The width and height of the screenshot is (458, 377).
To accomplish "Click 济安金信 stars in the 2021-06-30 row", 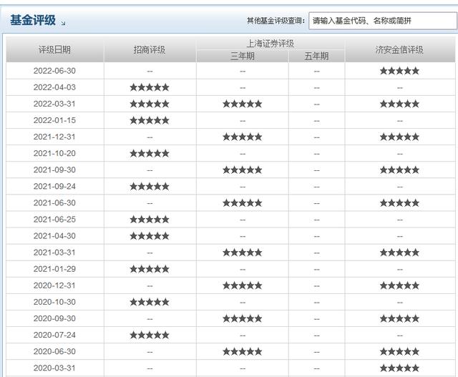I will tap(399, 202).
